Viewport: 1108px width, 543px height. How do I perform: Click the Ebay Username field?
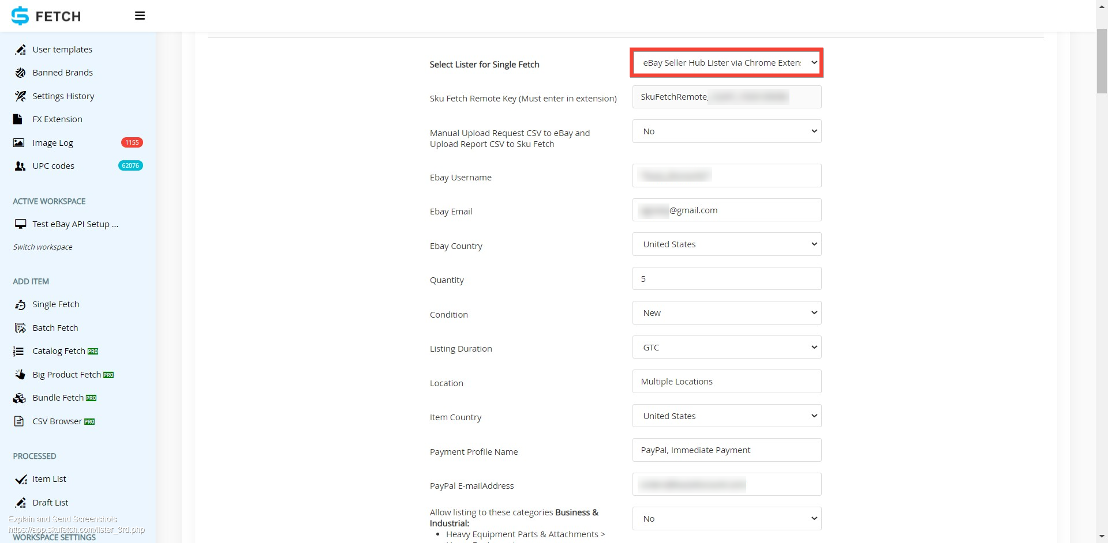tap(727, 176)
